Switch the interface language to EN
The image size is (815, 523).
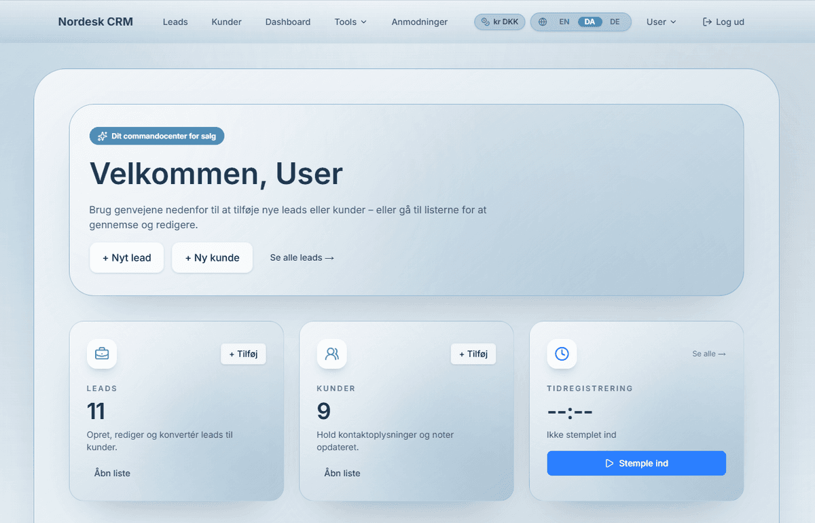coord(564,21)
